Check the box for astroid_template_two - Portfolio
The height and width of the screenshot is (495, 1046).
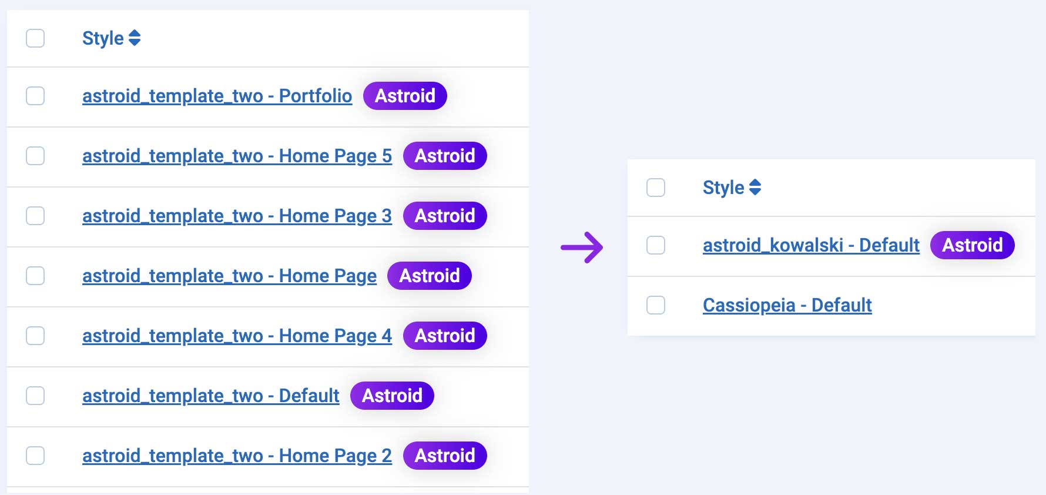point(35,96)
